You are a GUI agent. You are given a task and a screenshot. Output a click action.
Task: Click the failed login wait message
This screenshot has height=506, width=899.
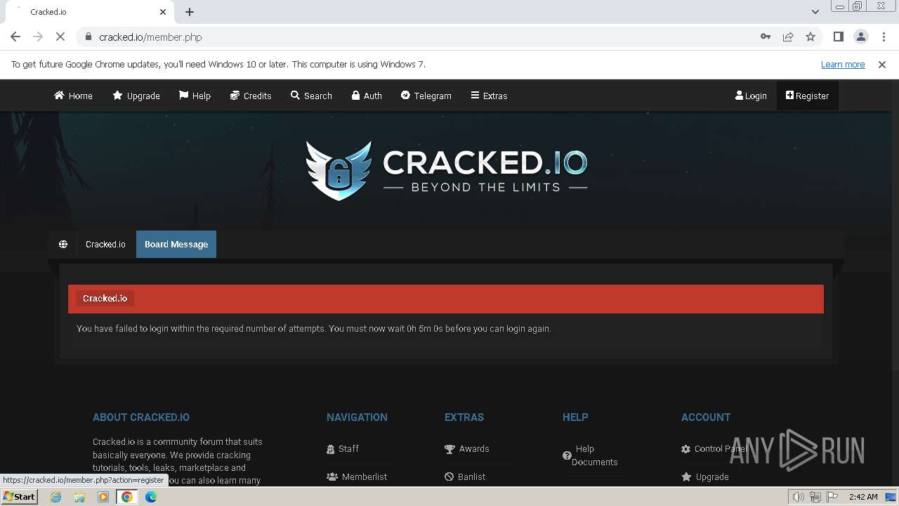click(x=313, y=329)
